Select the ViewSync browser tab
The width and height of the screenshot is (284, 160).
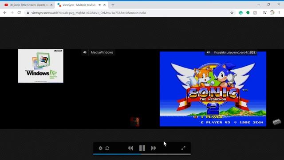(79, 5)
